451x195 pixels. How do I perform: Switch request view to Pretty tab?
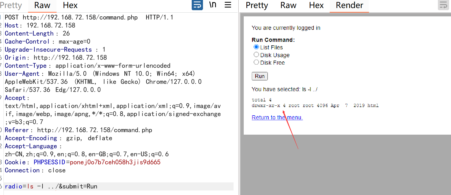(x=11, y=5)
